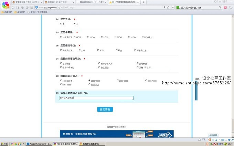Select occupation 在校学生
This screenshot has height=146, width=234.
[x=61, y=63]
